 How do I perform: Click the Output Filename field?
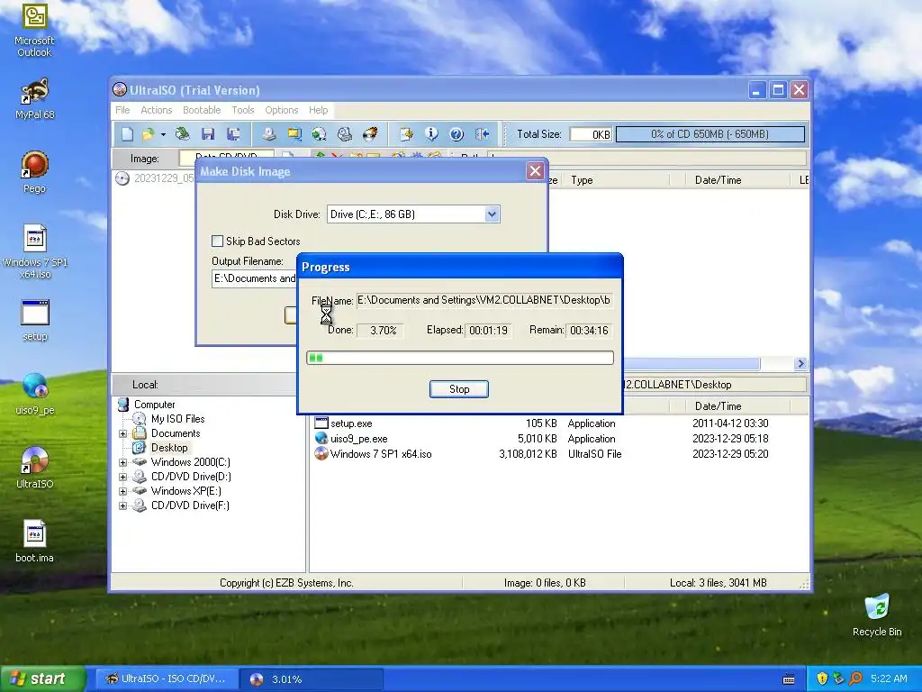(254, 278)
